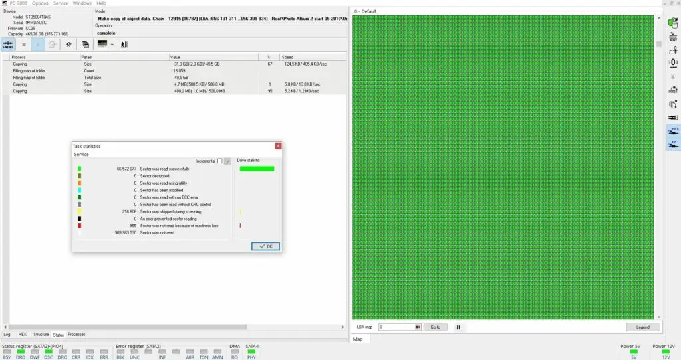681x360 pixels.
Task: Enable the Incremental checkbox
Action: tap(219, 161)
